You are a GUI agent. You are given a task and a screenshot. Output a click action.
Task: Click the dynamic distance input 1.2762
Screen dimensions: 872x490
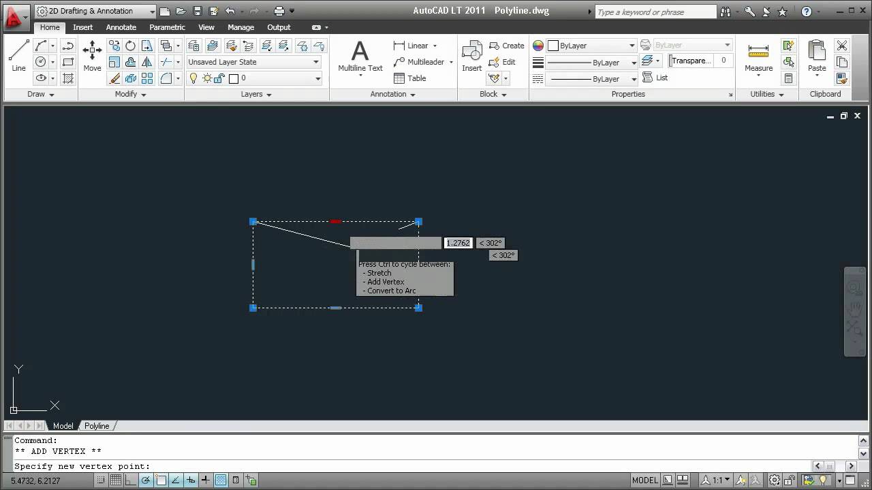pyautogui.click(x=458, y=243)
